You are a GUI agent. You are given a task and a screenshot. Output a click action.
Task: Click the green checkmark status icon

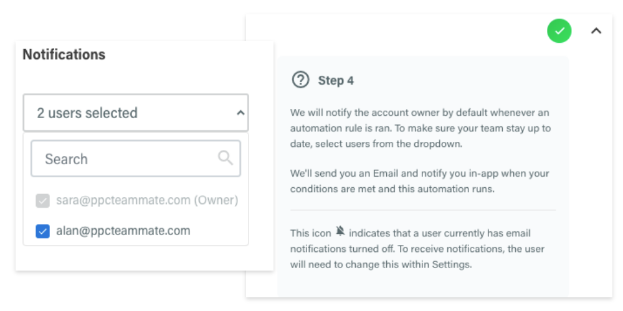tap(559, 30)
